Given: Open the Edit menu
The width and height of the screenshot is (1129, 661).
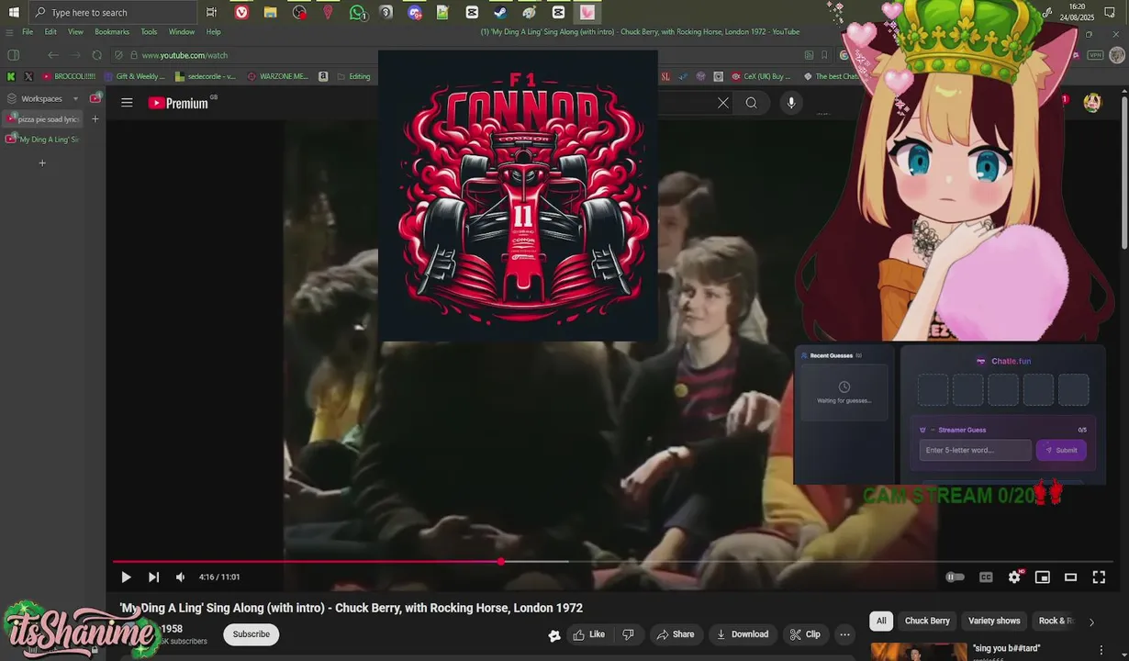Looking at the screenshot, I should pyautogui.click(x=50, y=31).
